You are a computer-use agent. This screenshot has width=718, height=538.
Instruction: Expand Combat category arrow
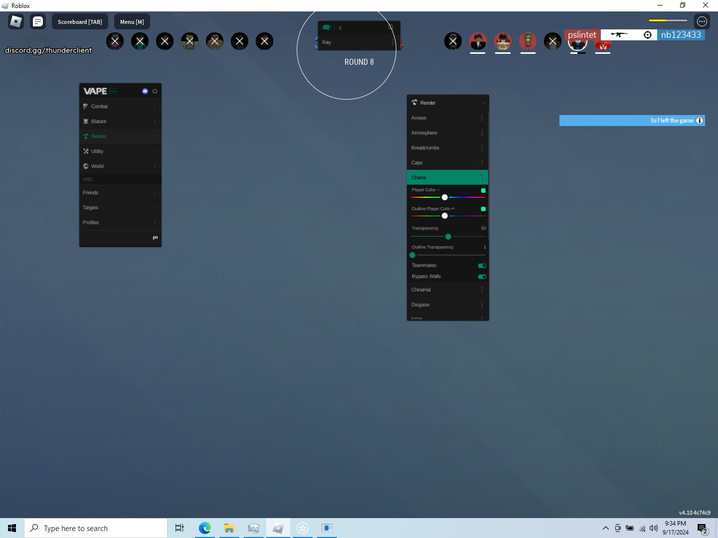(x=155, y=106)
